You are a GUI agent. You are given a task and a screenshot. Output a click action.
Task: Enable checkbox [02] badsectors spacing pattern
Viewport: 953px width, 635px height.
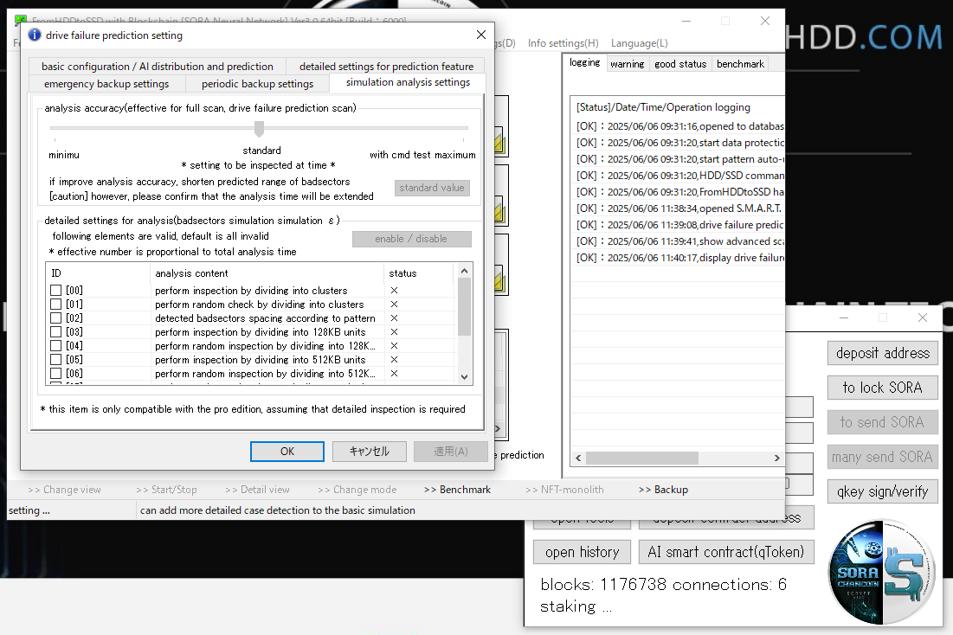tap(56, 318)
